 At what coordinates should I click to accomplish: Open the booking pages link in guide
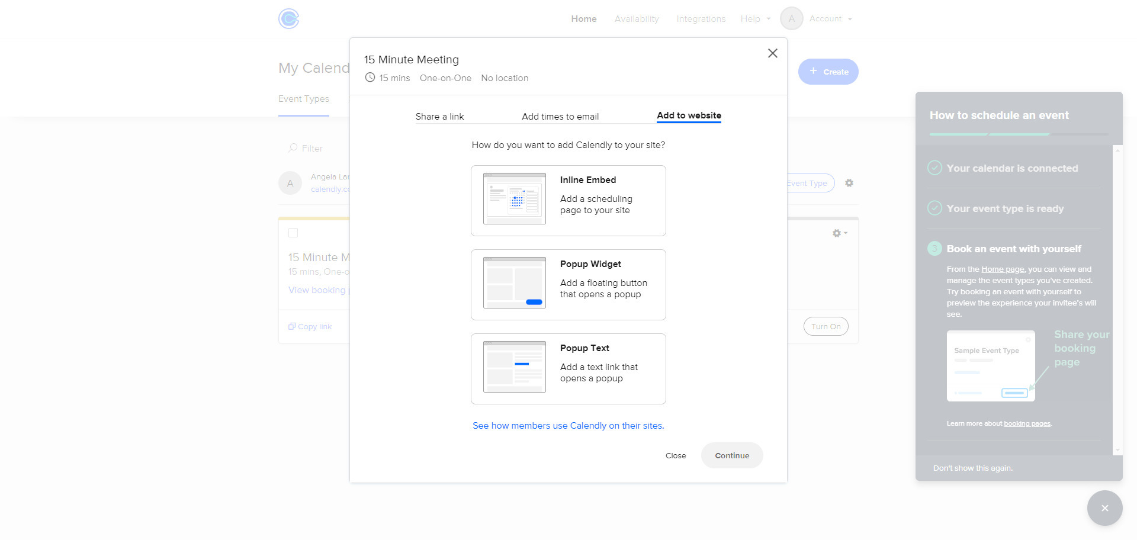tap(1027, 424)
